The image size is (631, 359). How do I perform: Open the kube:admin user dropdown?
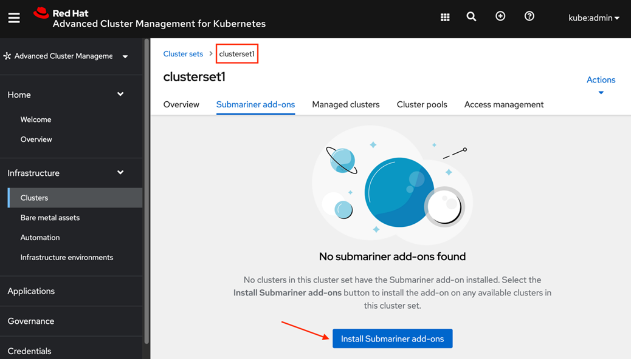(x=593, y=18)
